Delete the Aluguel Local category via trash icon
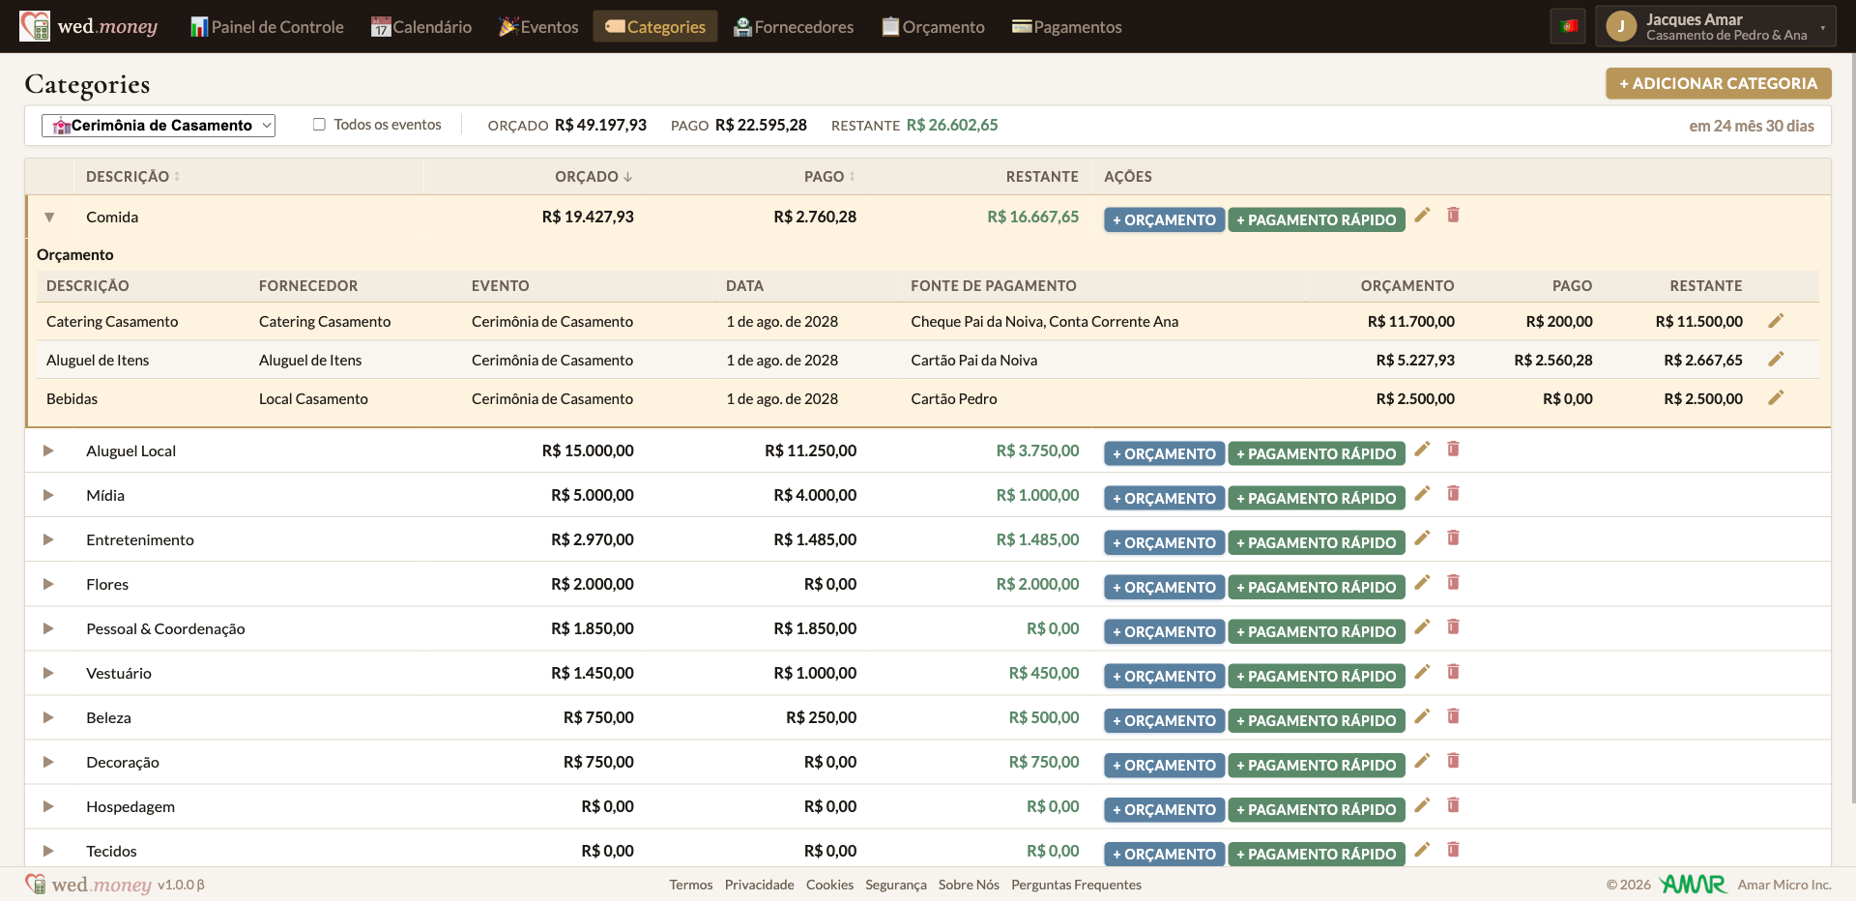This screenshot has width=1856, height=901. 1453,449
